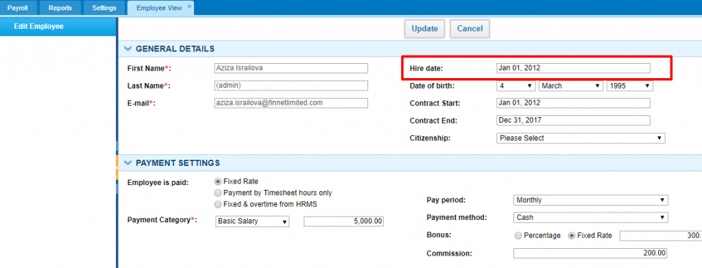Close the Employee View tab
Image resolution: width=702 pixels, height=268 pixels.
[189, 6]
